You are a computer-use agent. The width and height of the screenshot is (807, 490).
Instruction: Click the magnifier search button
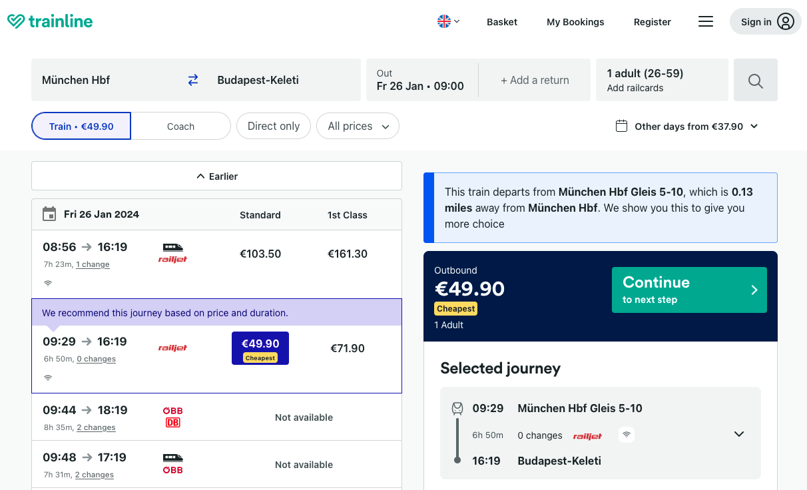pos(755,81)
